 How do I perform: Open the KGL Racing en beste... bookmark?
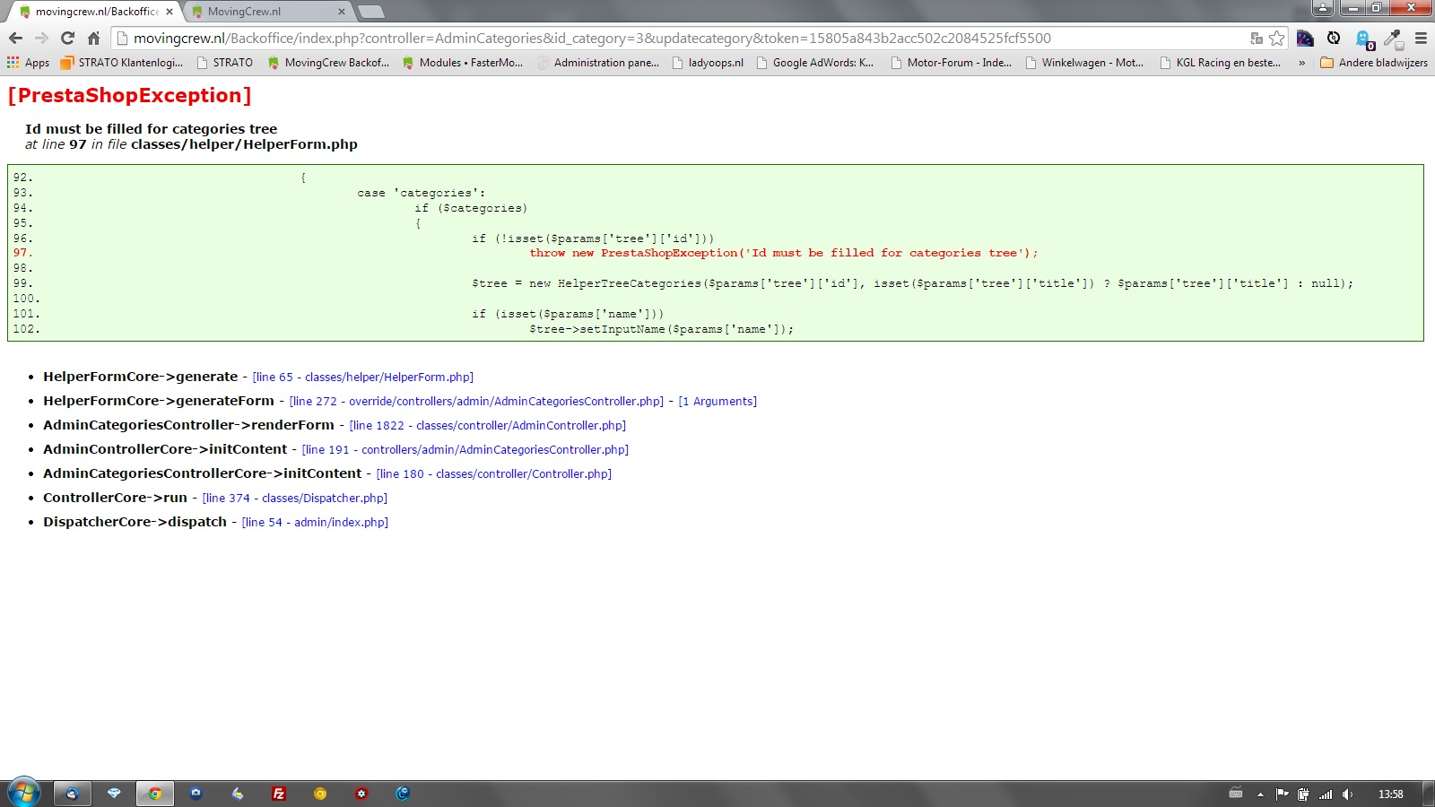(1221, 63)
